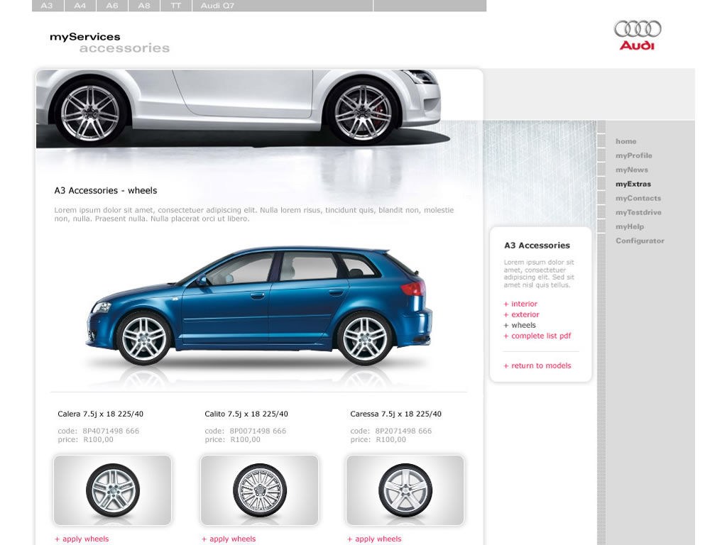Open the complete list pdf link
This screenshot has height=545, width=727.
[x=537, y=336]
